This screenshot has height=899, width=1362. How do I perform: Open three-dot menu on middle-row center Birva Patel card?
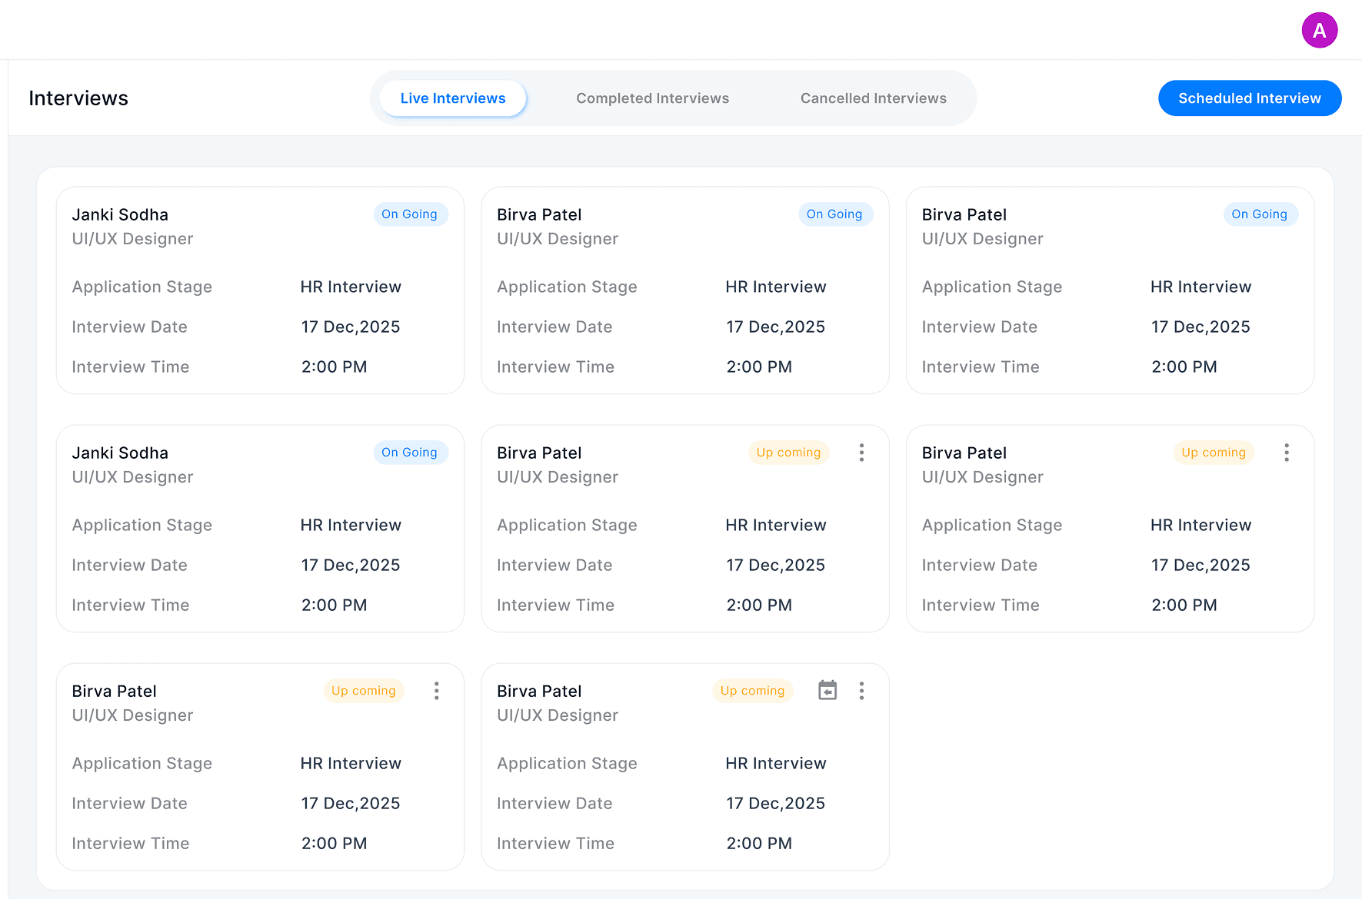861,453
